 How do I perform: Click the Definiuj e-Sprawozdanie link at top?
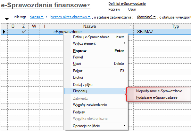[x=127, y=4]
